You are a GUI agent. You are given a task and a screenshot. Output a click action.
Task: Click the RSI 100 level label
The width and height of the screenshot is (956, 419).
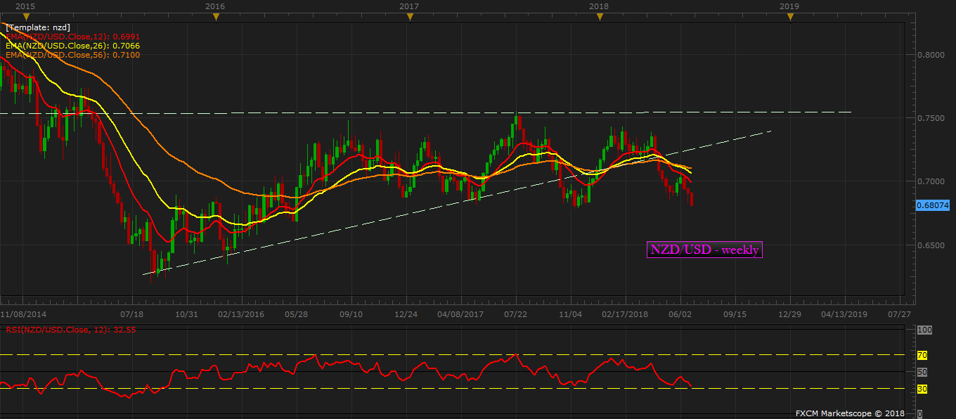tap(924, 330)
